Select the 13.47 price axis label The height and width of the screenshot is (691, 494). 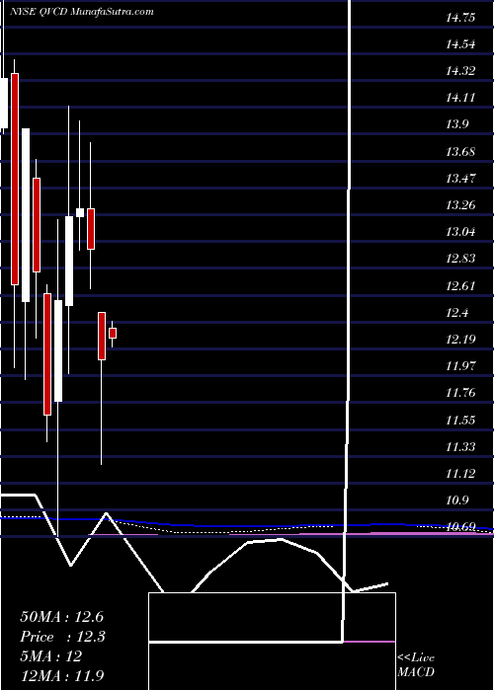460,179
